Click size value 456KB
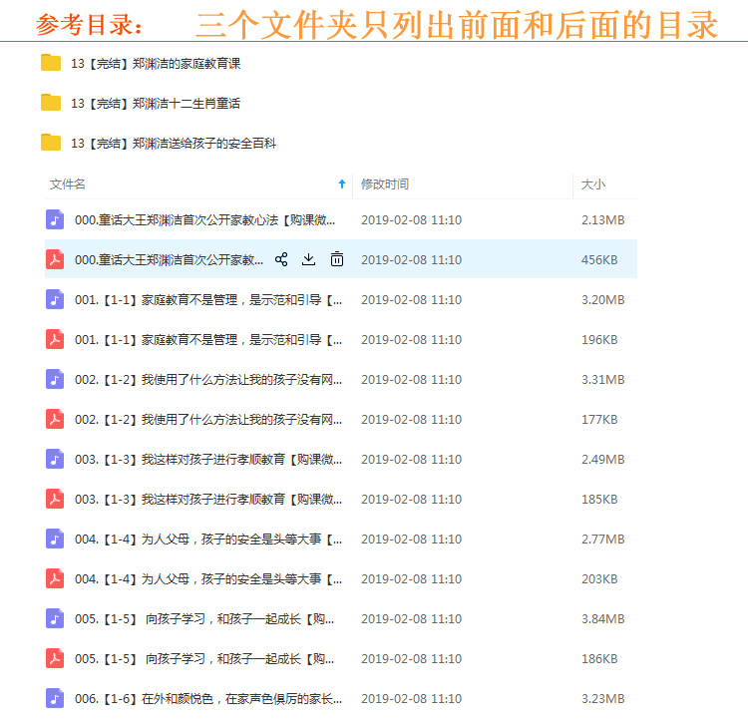Viewport: 748px width, 723px height. click(x=599, y=260)
